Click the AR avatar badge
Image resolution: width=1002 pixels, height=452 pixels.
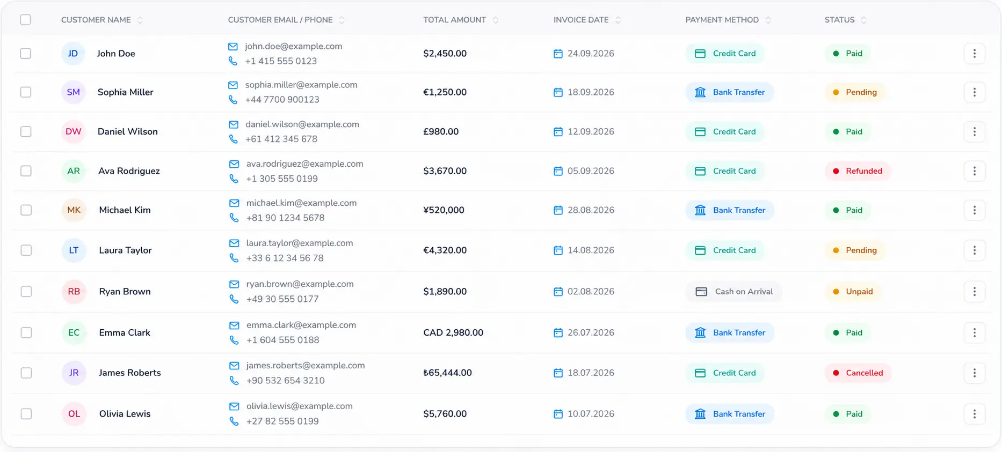[74, 171]
